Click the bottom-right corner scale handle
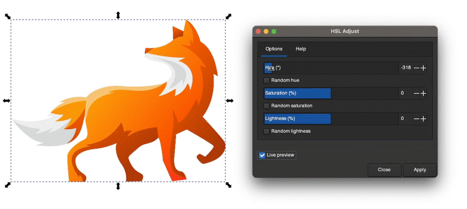 point(228,185)
